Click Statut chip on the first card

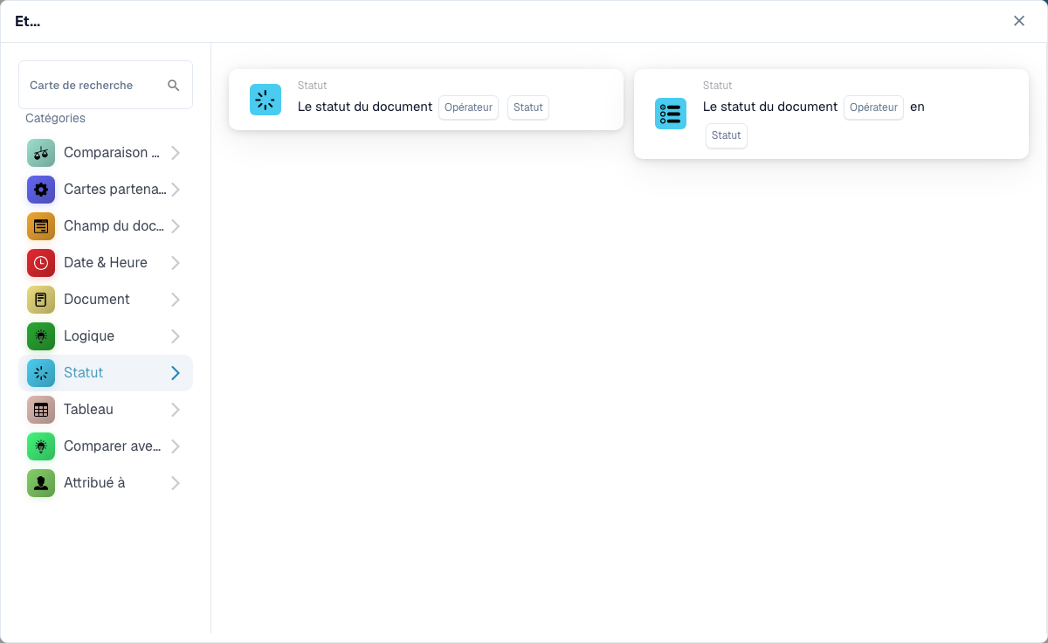(x=528, y=107)
